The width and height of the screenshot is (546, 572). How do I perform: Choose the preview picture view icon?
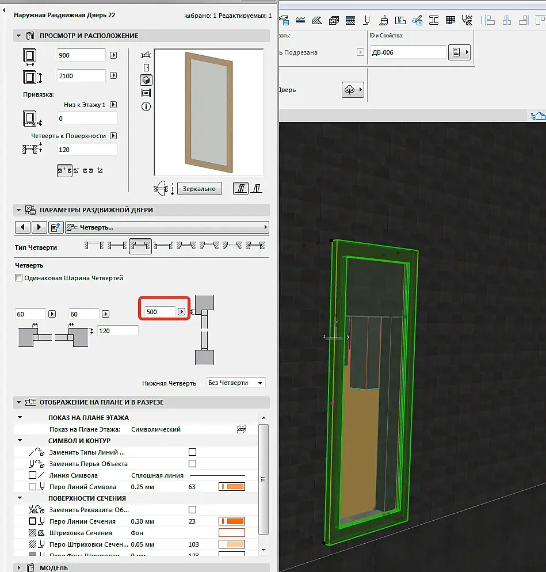(x=146, y=93)
